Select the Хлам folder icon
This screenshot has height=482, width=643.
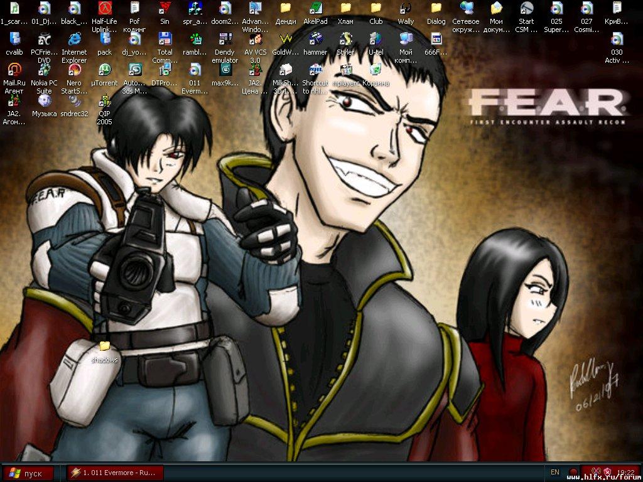[x=346, y=8]
